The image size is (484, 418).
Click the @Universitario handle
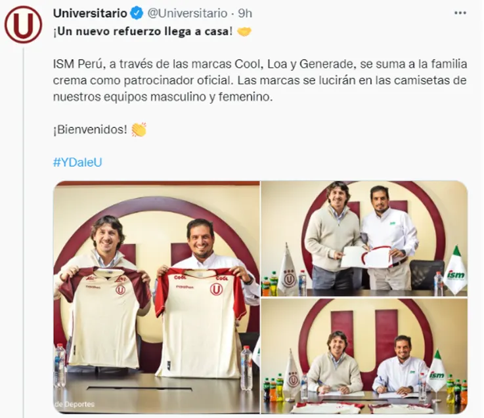coord(187,13)
